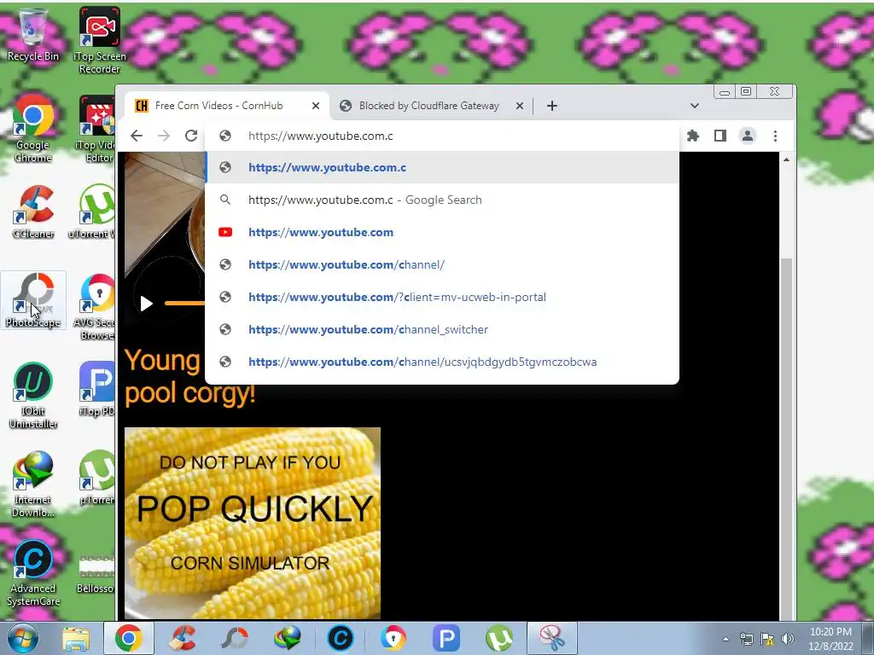The width and height of the screenshot is (874, 655).
Task: Launch iTop Screen Recorder from desktop
Action: tap(99, 40)
